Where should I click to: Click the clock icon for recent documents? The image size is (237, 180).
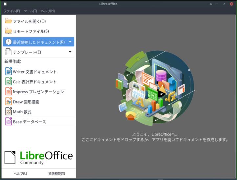point(9,42)
